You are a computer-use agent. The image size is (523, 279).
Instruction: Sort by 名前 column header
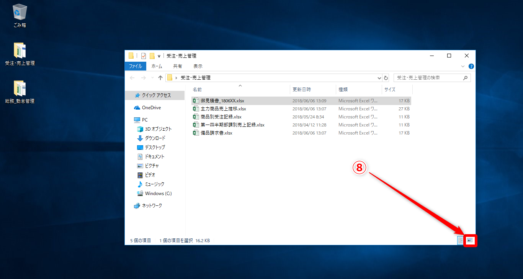240,89
